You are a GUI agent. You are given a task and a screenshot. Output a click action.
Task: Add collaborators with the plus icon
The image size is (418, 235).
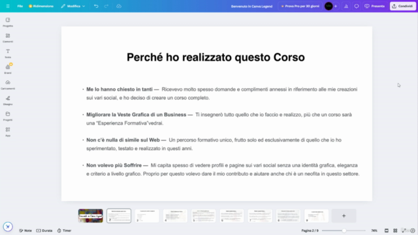pos(336,6)
